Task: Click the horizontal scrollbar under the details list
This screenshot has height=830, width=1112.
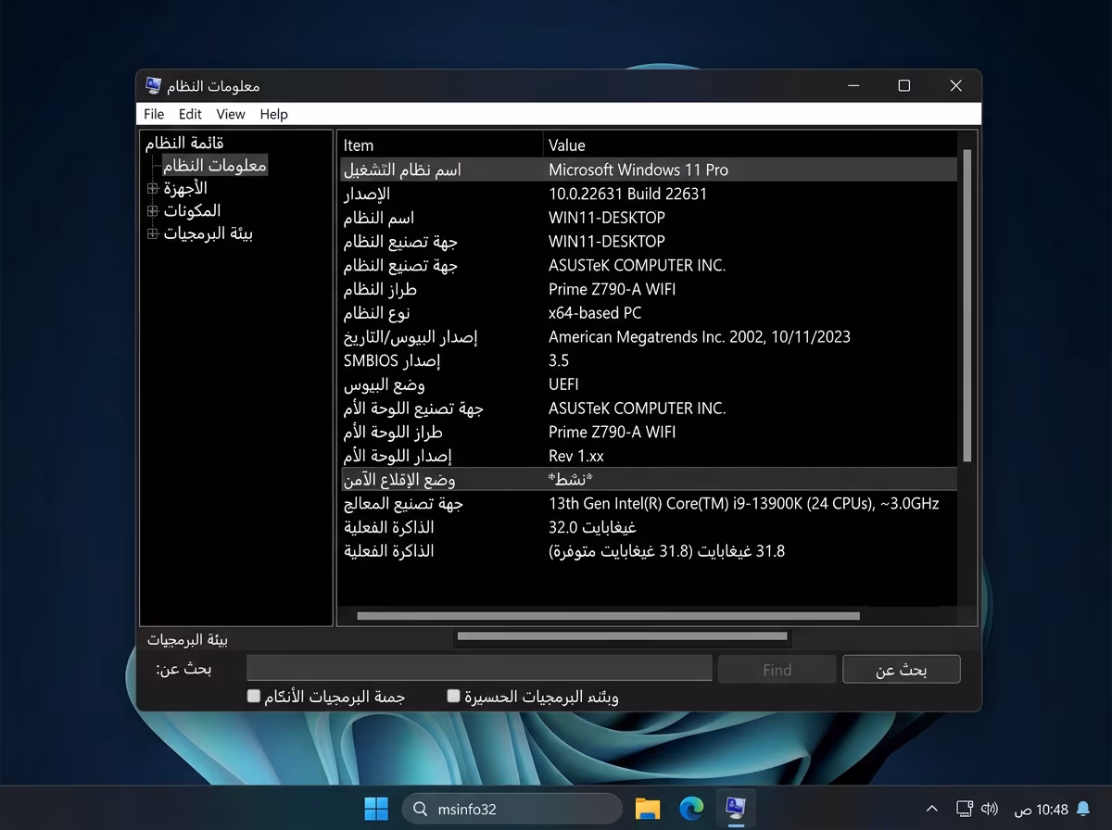Action: tap(608, 616)
